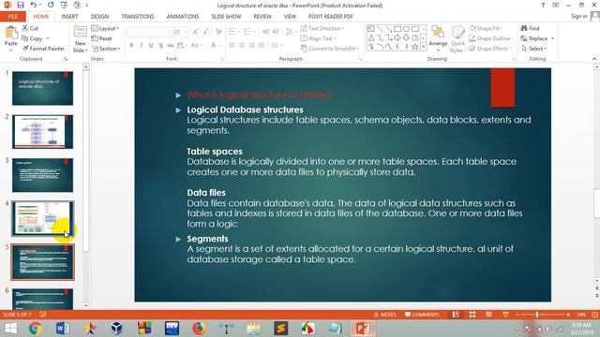
Task: Open the Layout dropdown
Action: click(x=105, y=29)
